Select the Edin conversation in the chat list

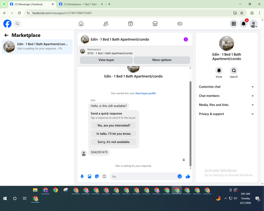37,46
